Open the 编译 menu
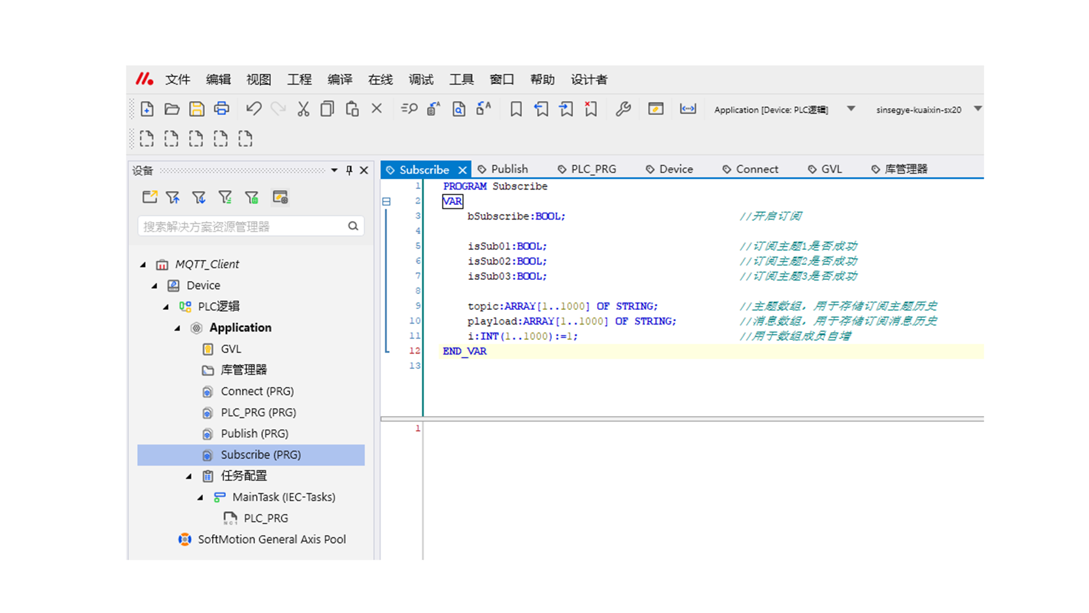Viewport: 1089px width, 613px height. (x=340, y=79)
